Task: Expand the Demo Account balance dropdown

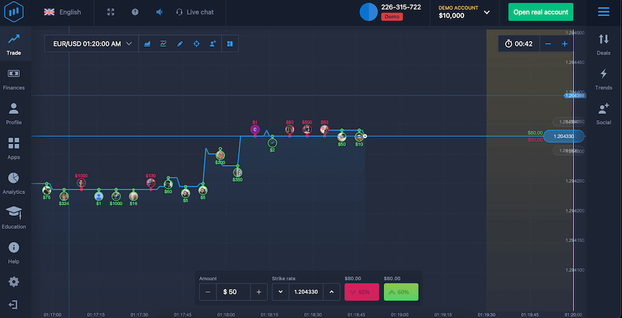Action: (x=486, y=12)
